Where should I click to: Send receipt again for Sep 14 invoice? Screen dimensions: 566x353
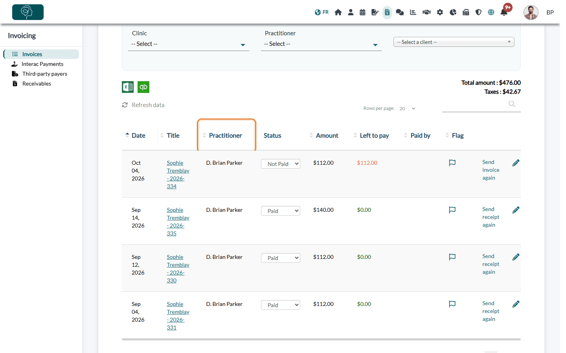point(491,217)
